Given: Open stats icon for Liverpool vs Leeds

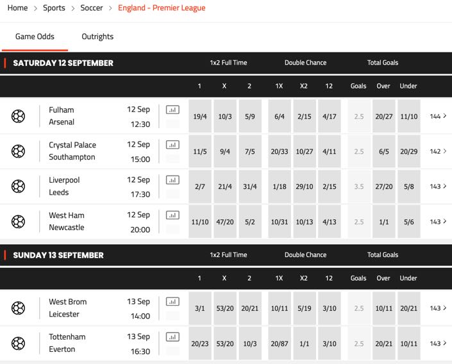Looking at the screenshot, I should click(x=172, y=180).
